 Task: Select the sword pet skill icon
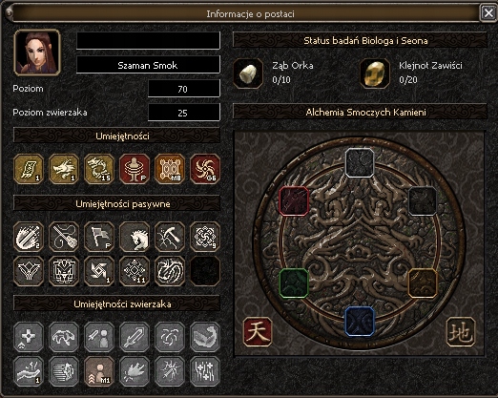[x=135, y=337]
